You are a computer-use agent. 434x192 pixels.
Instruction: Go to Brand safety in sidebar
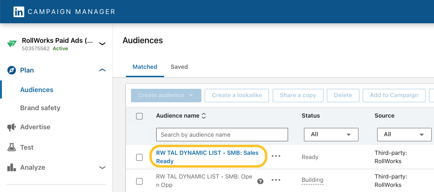click(40, 108)
